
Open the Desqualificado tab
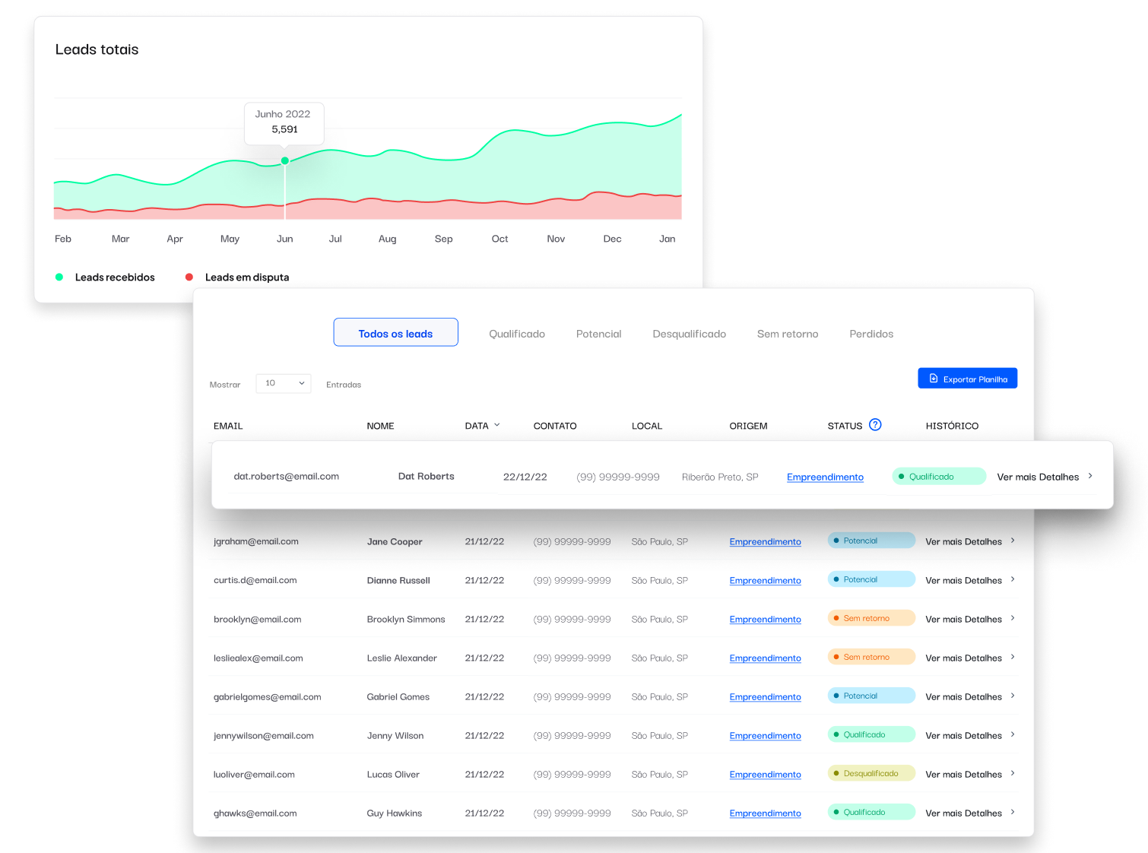pyautogui.click(x=689, y=334)
